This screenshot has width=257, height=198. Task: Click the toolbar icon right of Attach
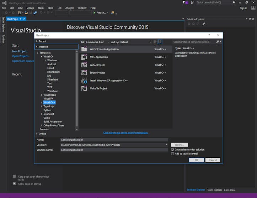(113, 12)
